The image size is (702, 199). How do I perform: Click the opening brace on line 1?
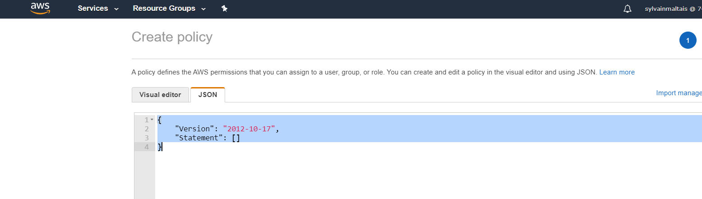pyautogui.click(x=159, y=120)
